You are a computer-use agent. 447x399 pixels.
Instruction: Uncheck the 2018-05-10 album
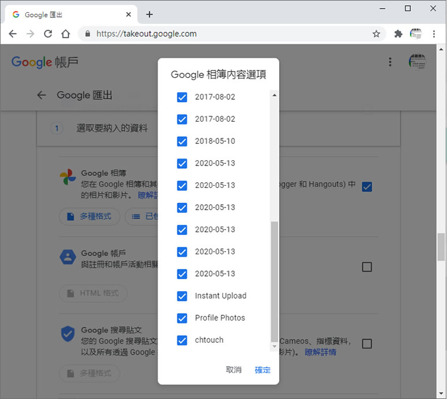pos(182,141)
